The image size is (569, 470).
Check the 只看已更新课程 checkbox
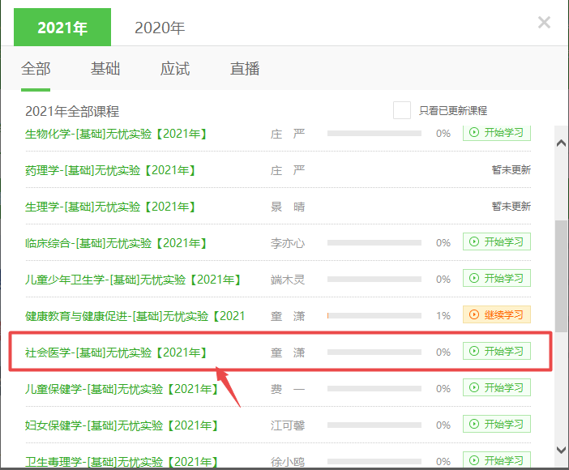pos(401,110)
